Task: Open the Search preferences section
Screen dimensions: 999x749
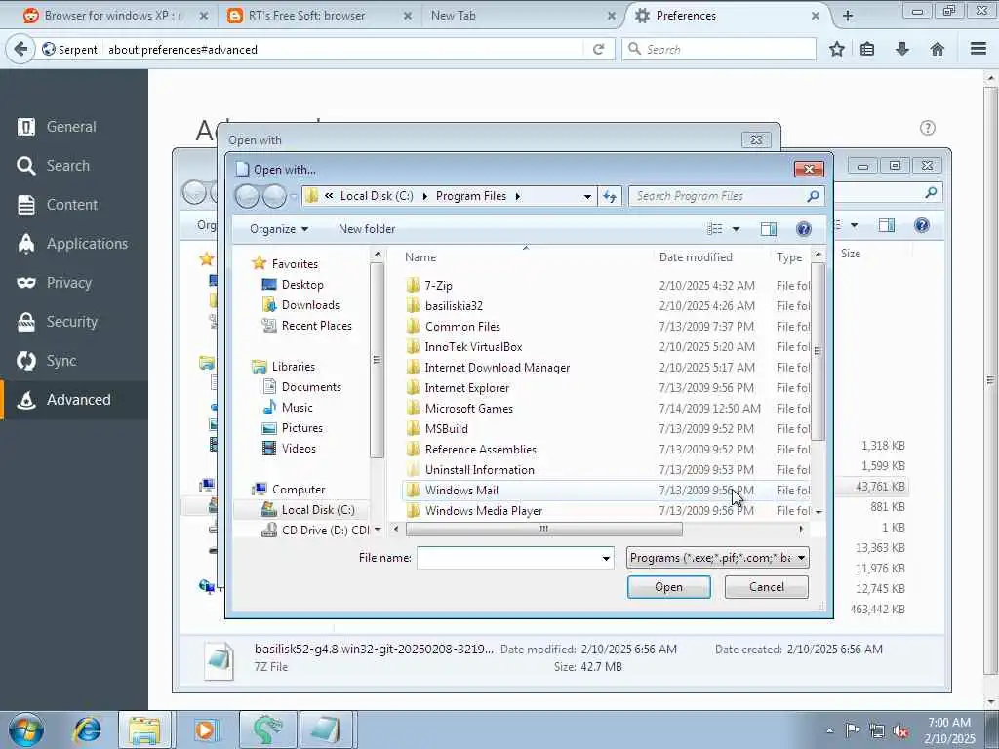Action: [74, 166]
